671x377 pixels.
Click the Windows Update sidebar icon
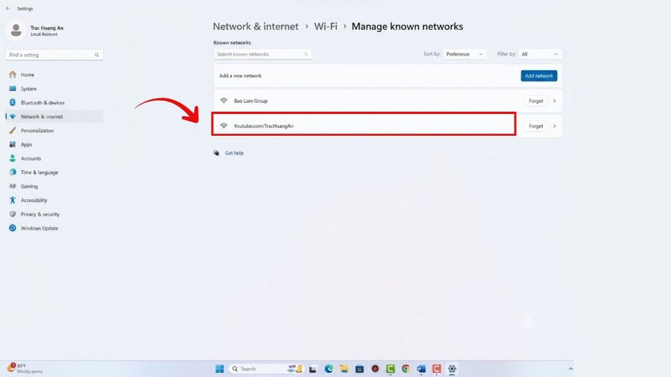coord(12,228)
